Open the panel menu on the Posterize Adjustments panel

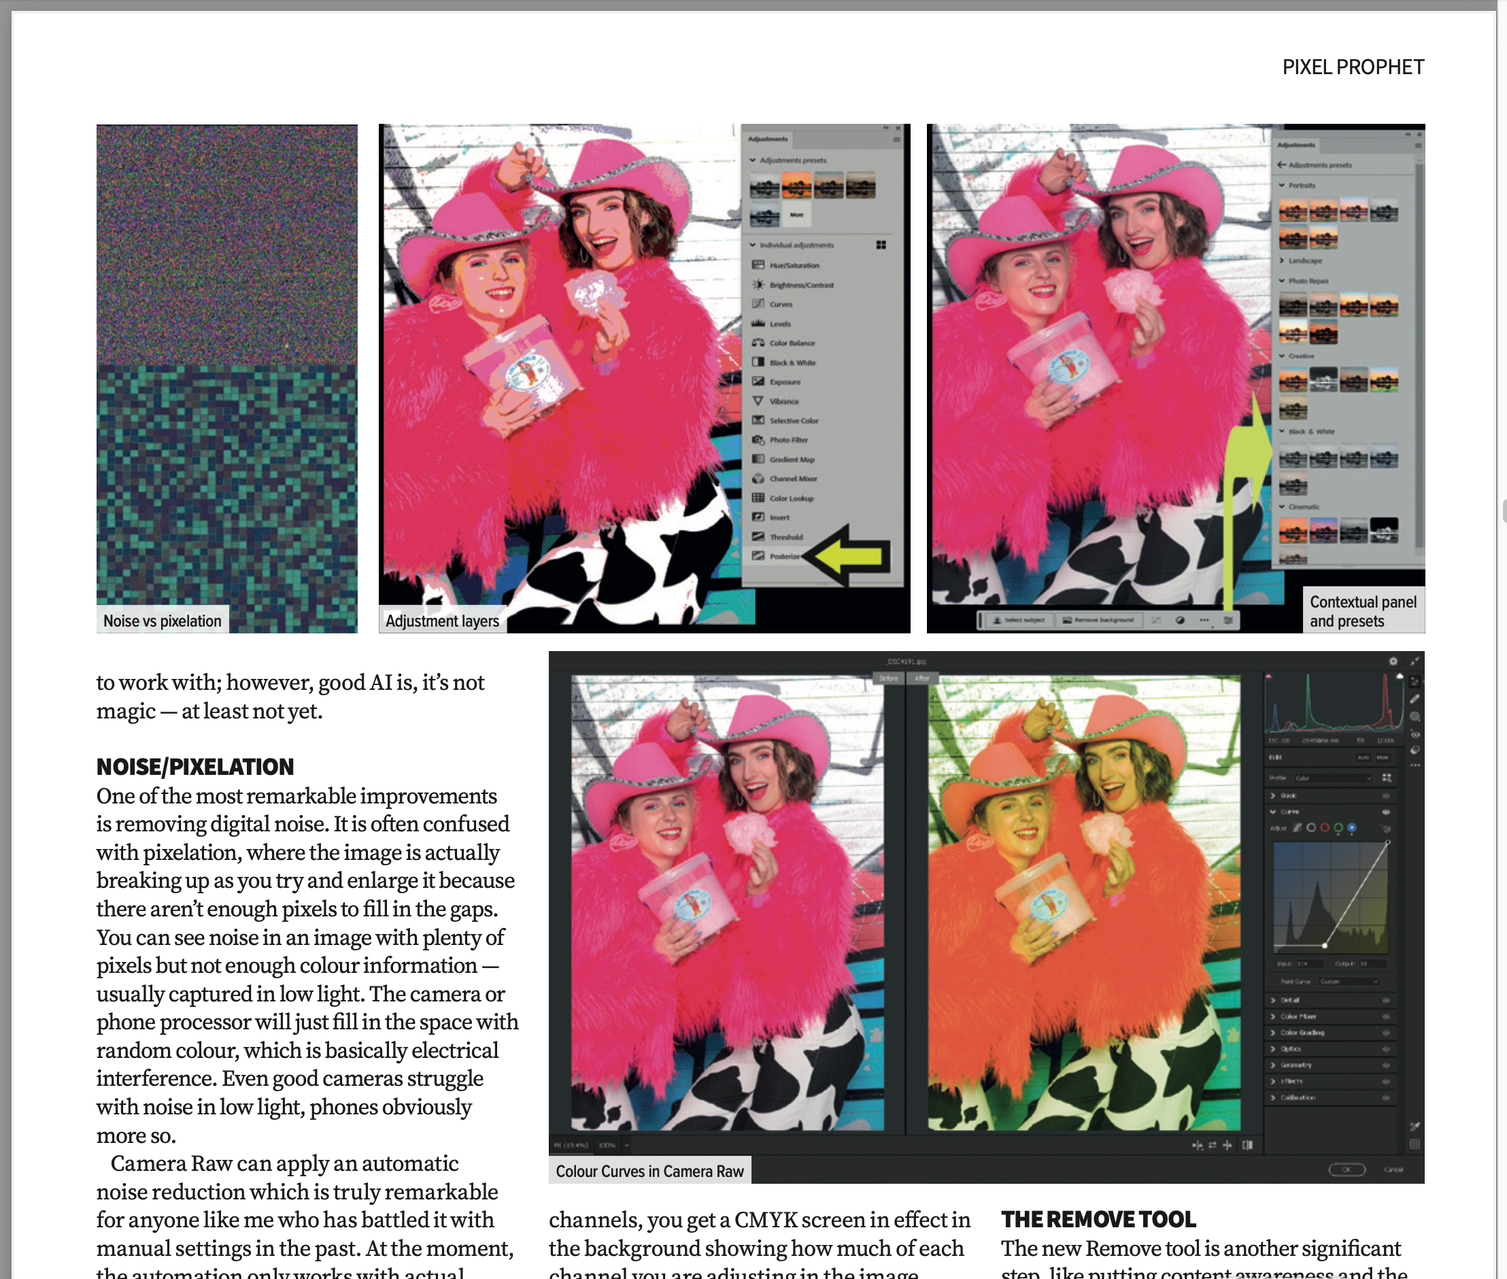897,139
